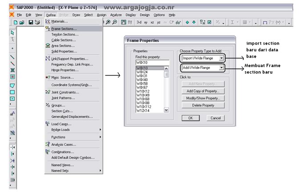Viewport: 300px width, 192px height.
Task: Click the property list scroll down arrow
Action: [x=166, y=110]
